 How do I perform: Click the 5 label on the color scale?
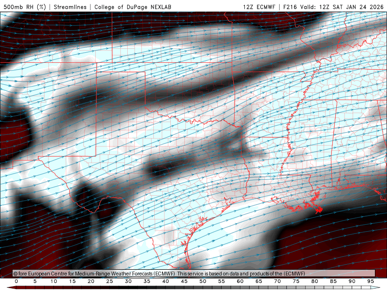click(35, 281)
